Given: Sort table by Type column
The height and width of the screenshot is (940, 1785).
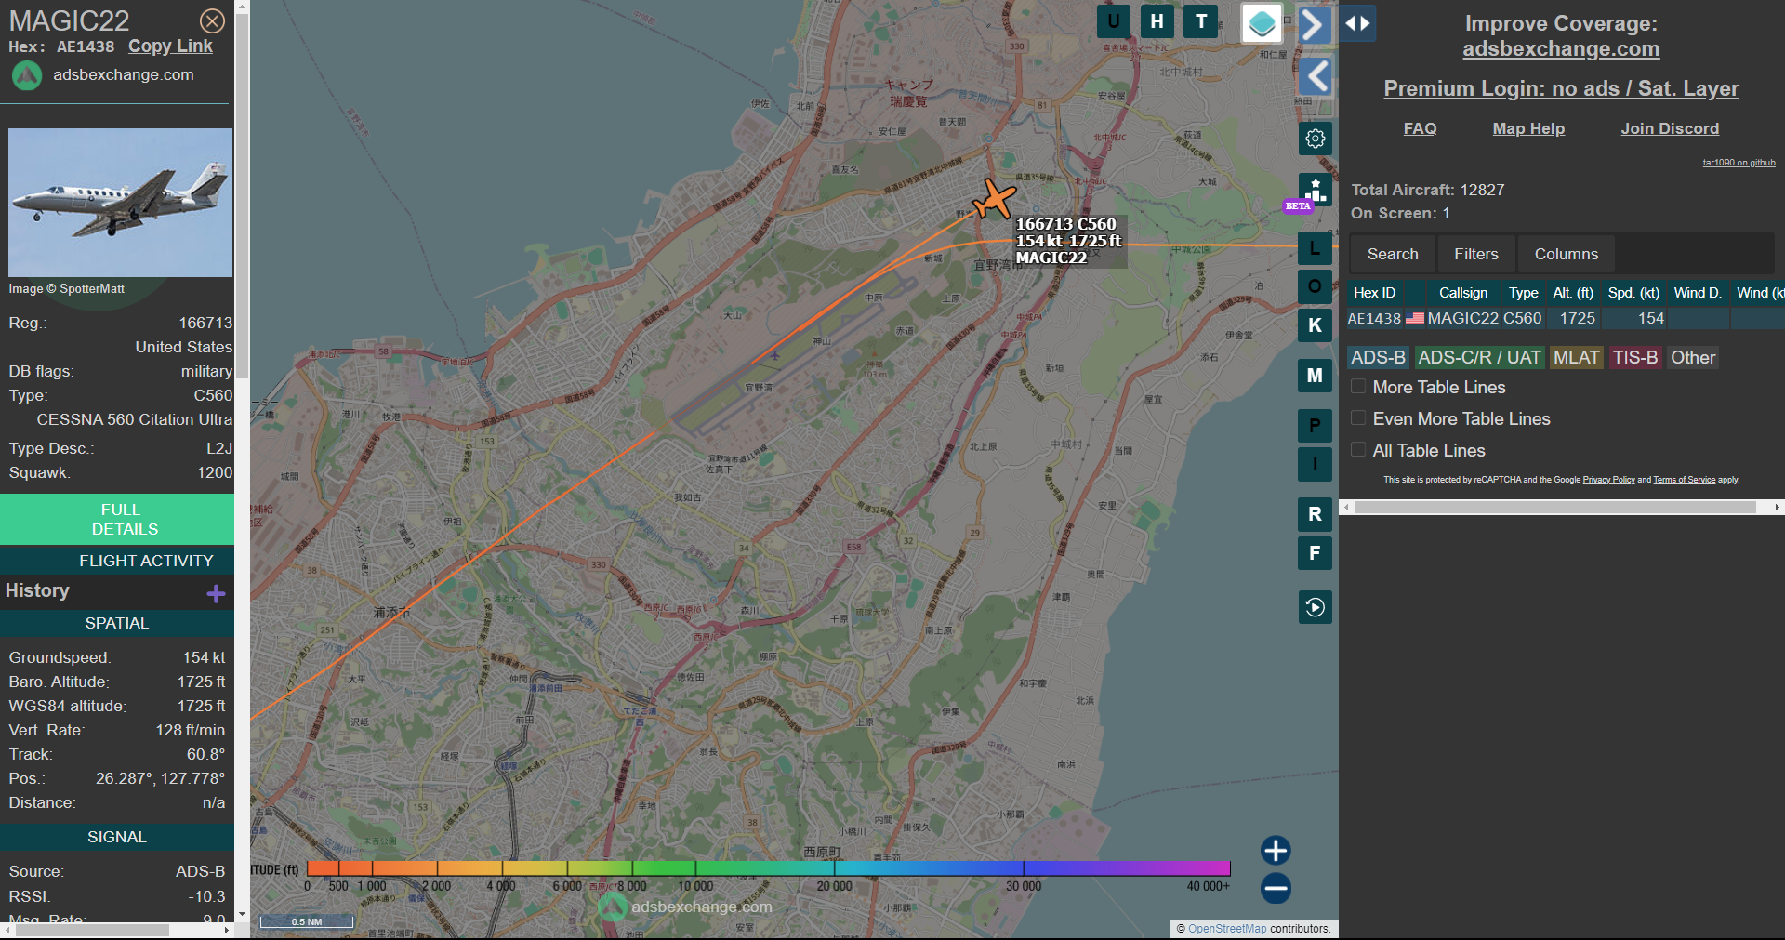Looking at the screenshot, I should point(1523,293).
